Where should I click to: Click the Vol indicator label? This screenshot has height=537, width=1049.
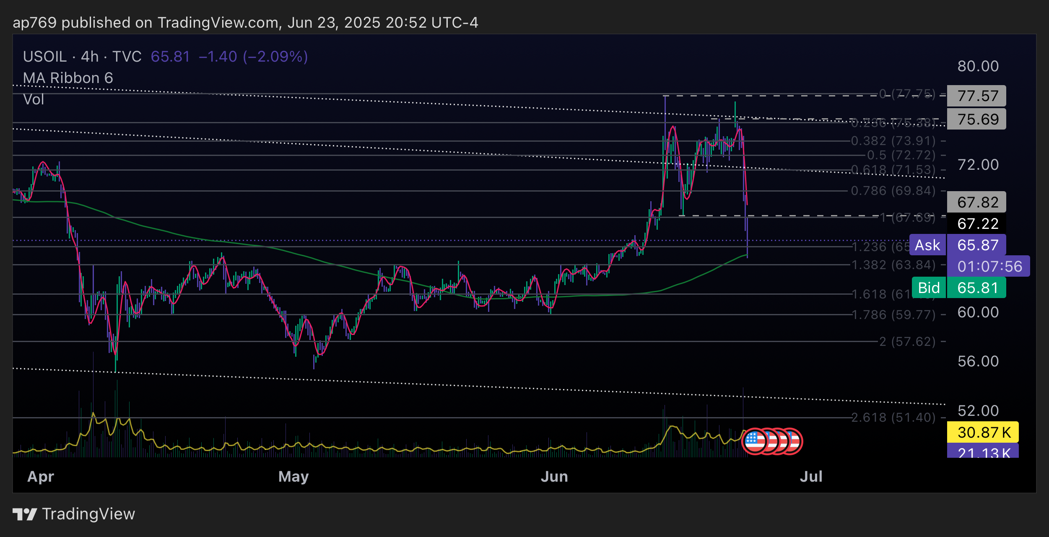(34, 99)
